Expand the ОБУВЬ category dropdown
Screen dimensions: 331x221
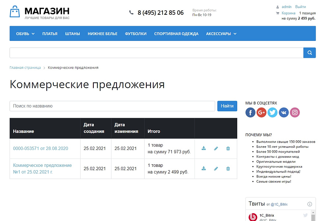[x=25, y=33]
